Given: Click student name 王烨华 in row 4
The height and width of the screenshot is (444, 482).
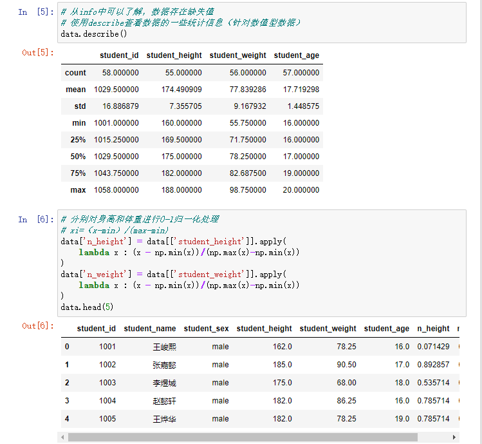Looking at the screenshot, I should 165,419.
